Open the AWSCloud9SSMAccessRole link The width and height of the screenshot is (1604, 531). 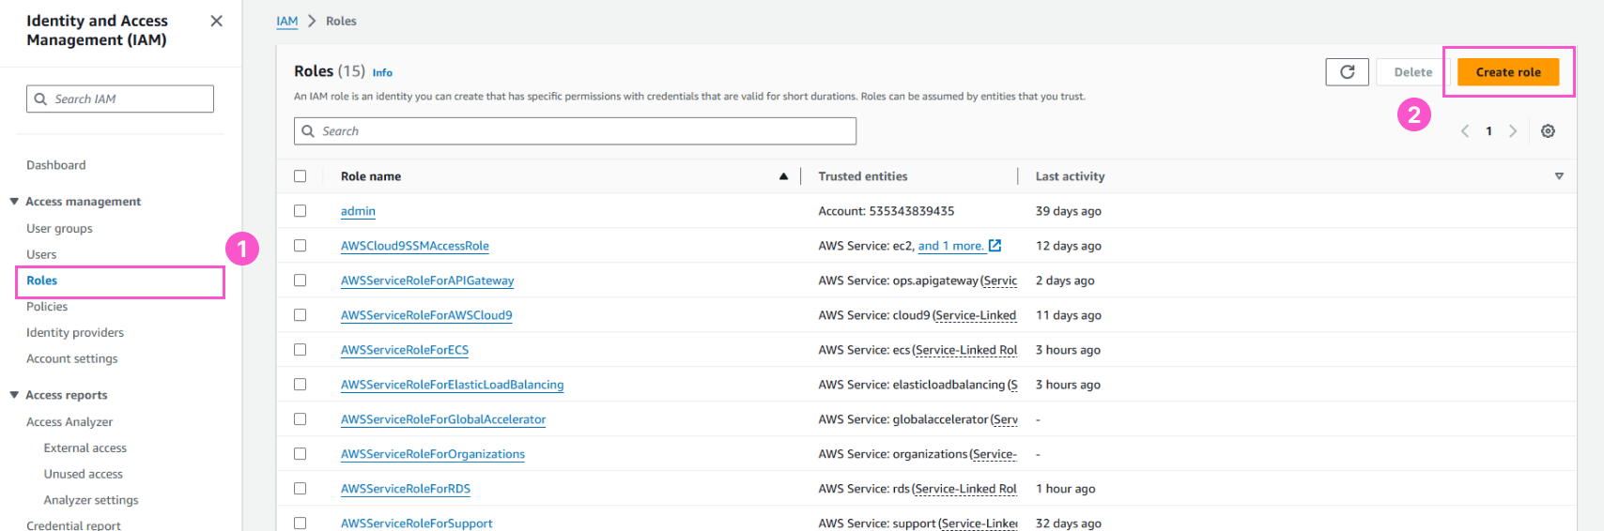click(x=415, y=246)
